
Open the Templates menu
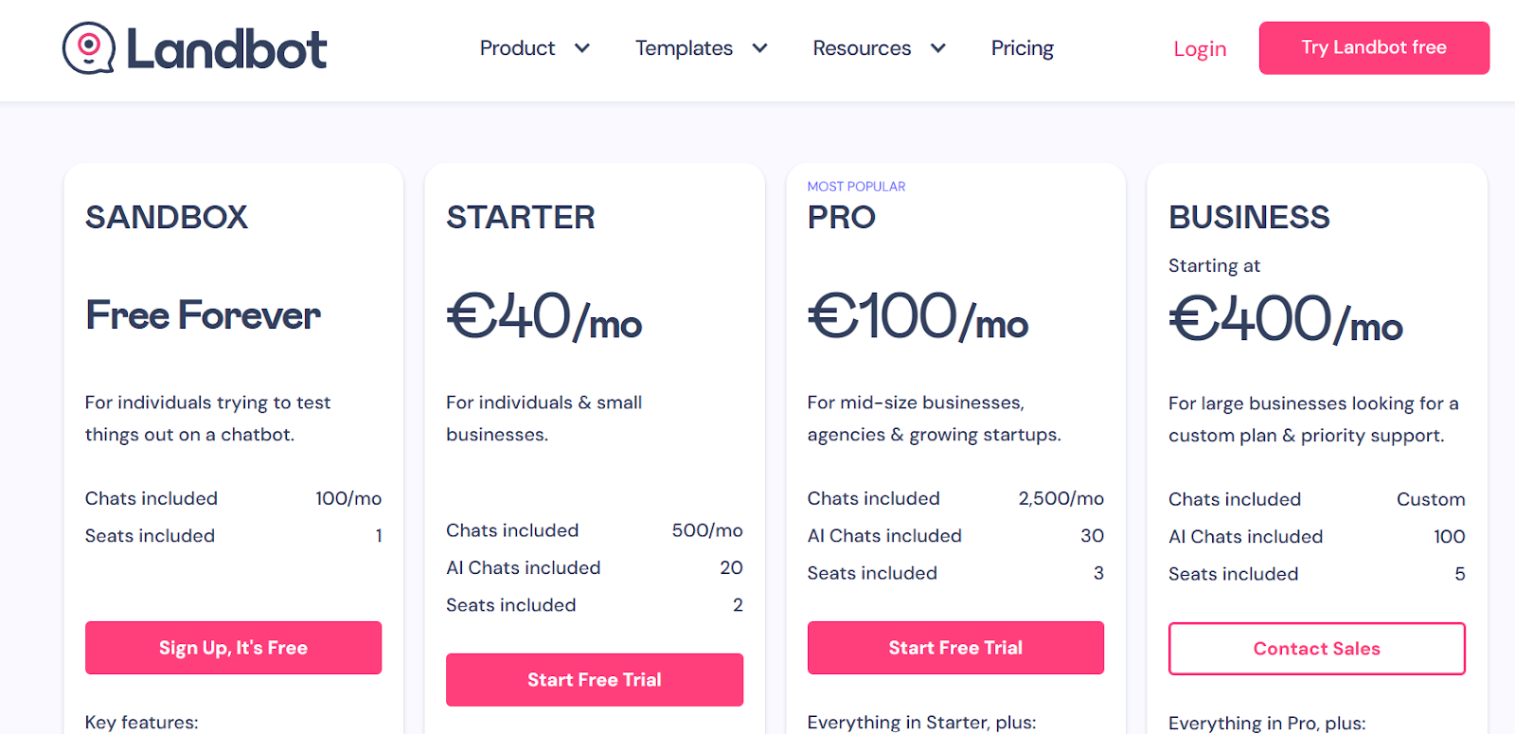click(x=684, y=48)
